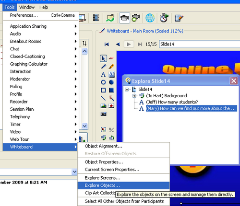Click the next screen arrow button

(x=129, y=44)
